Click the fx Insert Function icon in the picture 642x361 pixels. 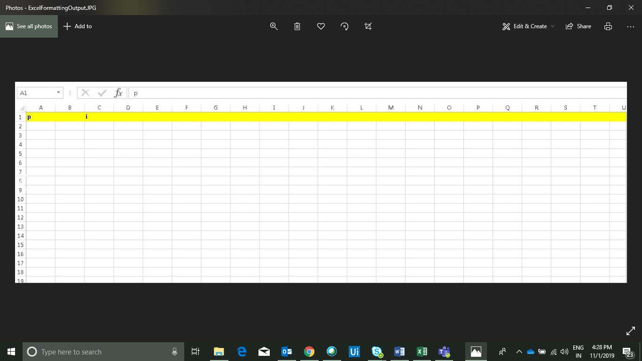118,93
